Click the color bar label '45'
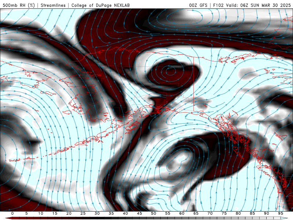Screen dimensions: 293x220 click(x=140, y=213)
